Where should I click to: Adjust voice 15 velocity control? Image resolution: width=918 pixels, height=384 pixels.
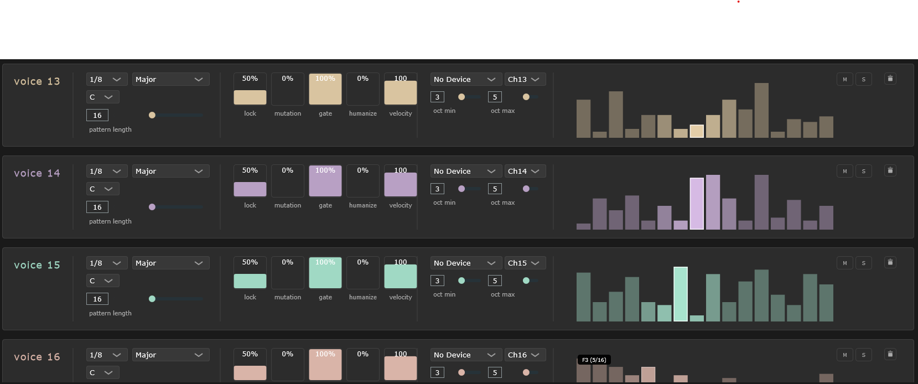pos(401,272)
